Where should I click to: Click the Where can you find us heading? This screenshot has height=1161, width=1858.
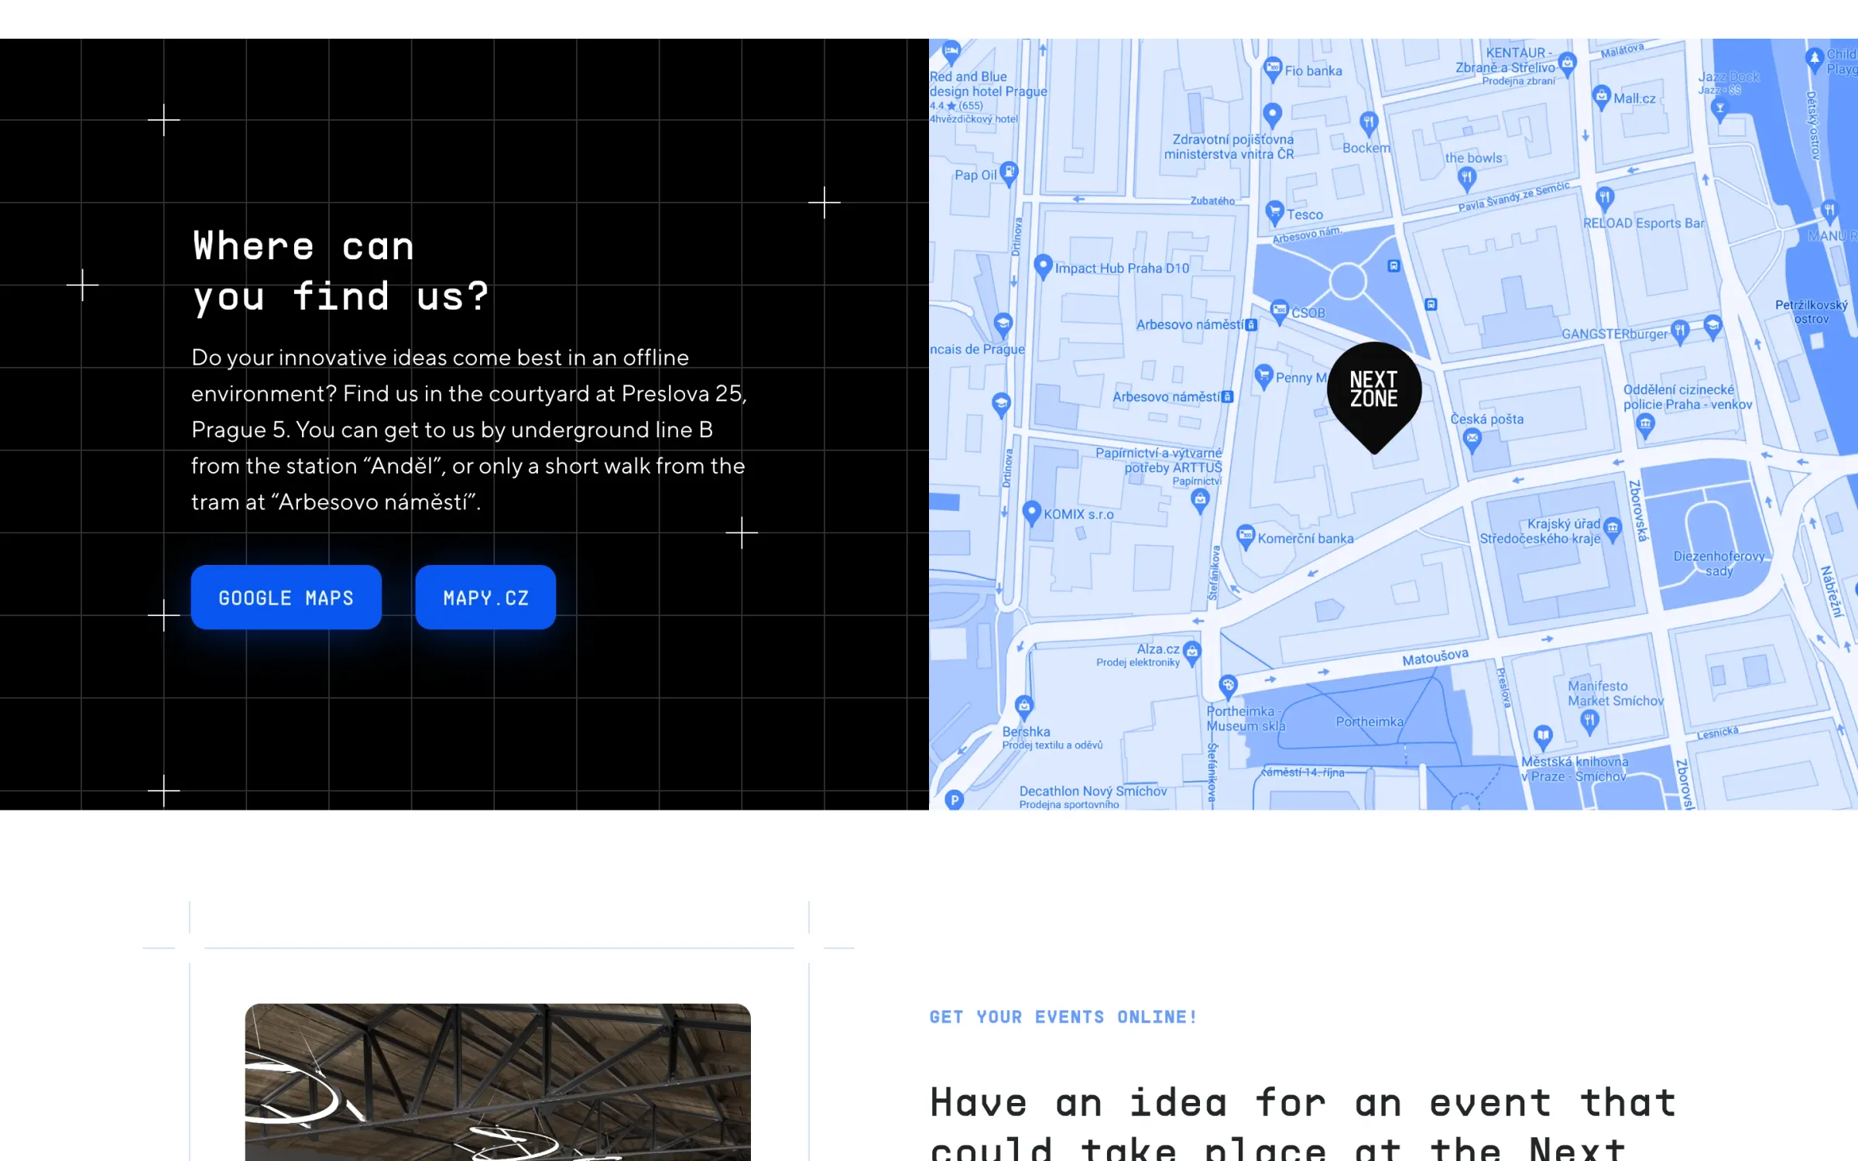point(341,271)
